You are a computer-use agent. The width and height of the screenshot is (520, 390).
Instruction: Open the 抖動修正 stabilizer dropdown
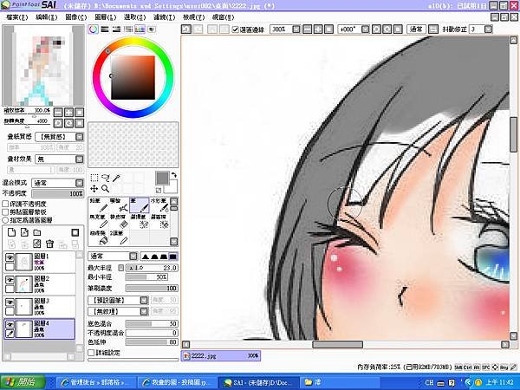click(488, 29)
